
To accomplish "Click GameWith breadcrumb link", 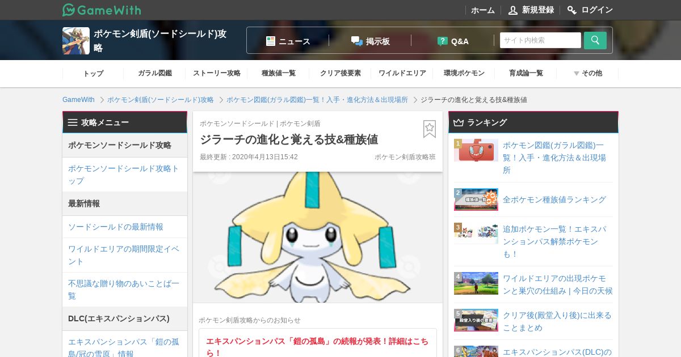I will (78, 100).
